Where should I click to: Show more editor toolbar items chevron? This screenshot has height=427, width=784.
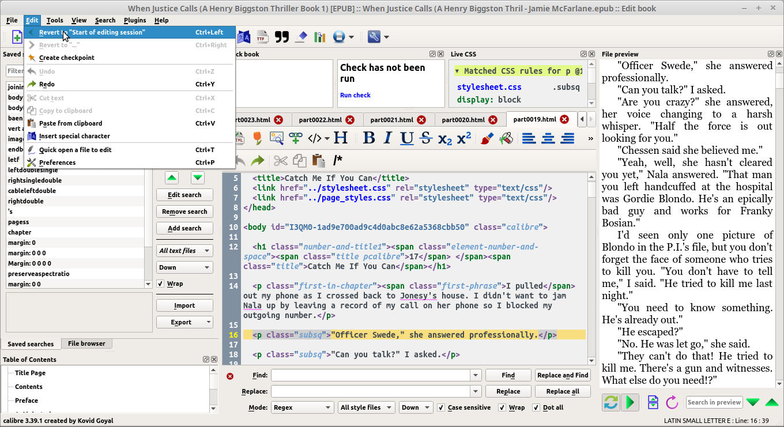(x=590, y=138)
